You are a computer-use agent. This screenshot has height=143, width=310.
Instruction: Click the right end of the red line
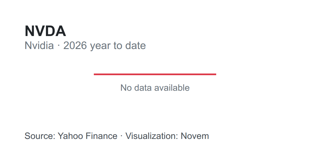[x=215, y=74]
